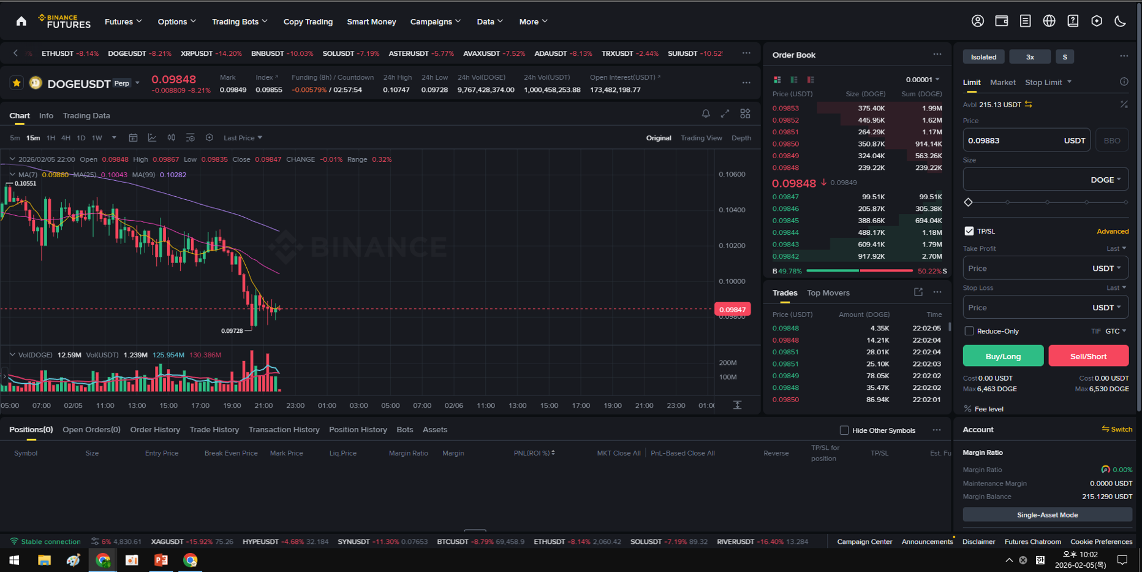The image size is (1142, 572).
Task: Select the 1W chart interval
Action: (97, 138)
